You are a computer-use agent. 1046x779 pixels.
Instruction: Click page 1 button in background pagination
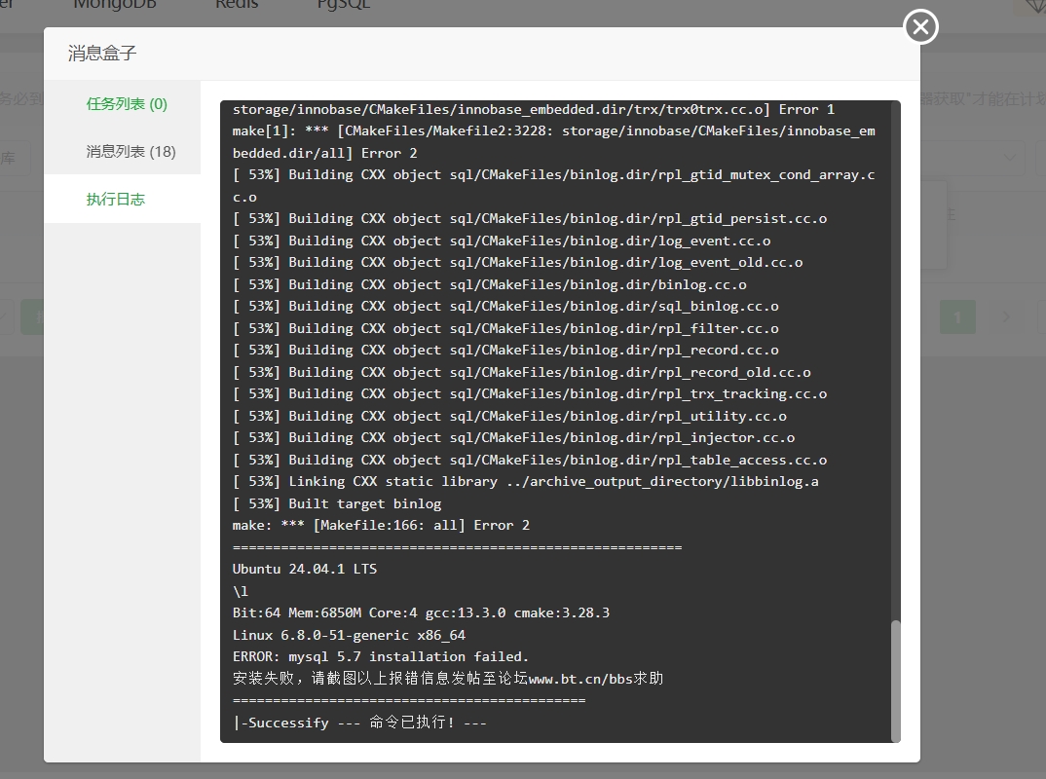pos(957,317)
